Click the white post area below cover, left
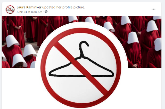This screenshot has width=165, height=109. (x=19, y=88)
